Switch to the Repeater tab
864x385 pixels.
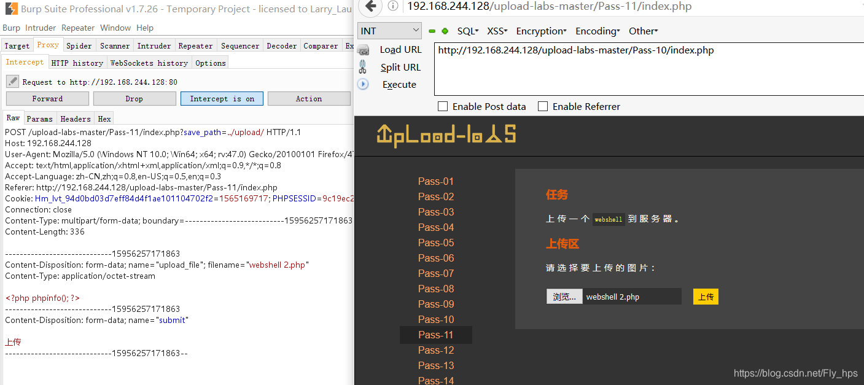pyautogui.click(x=196, y=45)
